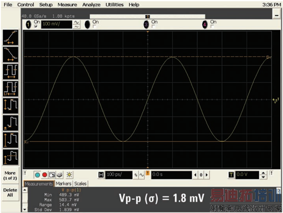Increase trigger level with up arrow

click(x=263, y=173)
